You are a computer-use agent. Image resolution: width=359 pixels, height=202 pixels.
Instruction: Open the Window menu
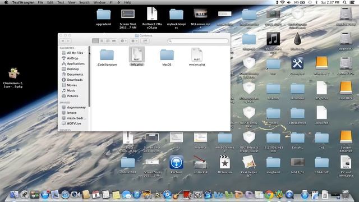(99, 2)
